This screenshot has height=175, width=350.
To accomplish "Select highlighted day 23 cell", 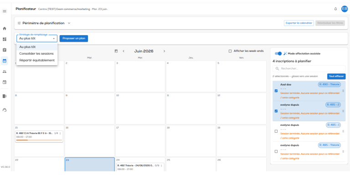I will tap(90, 165).
